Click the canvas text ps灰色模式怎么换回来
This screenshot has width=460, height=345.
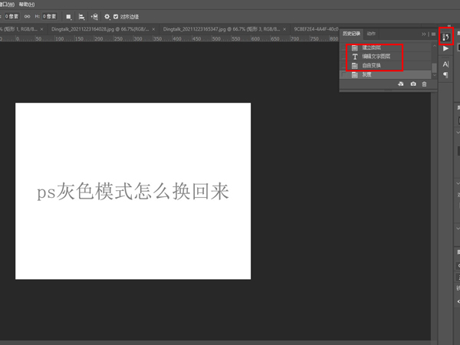[133, 191]
